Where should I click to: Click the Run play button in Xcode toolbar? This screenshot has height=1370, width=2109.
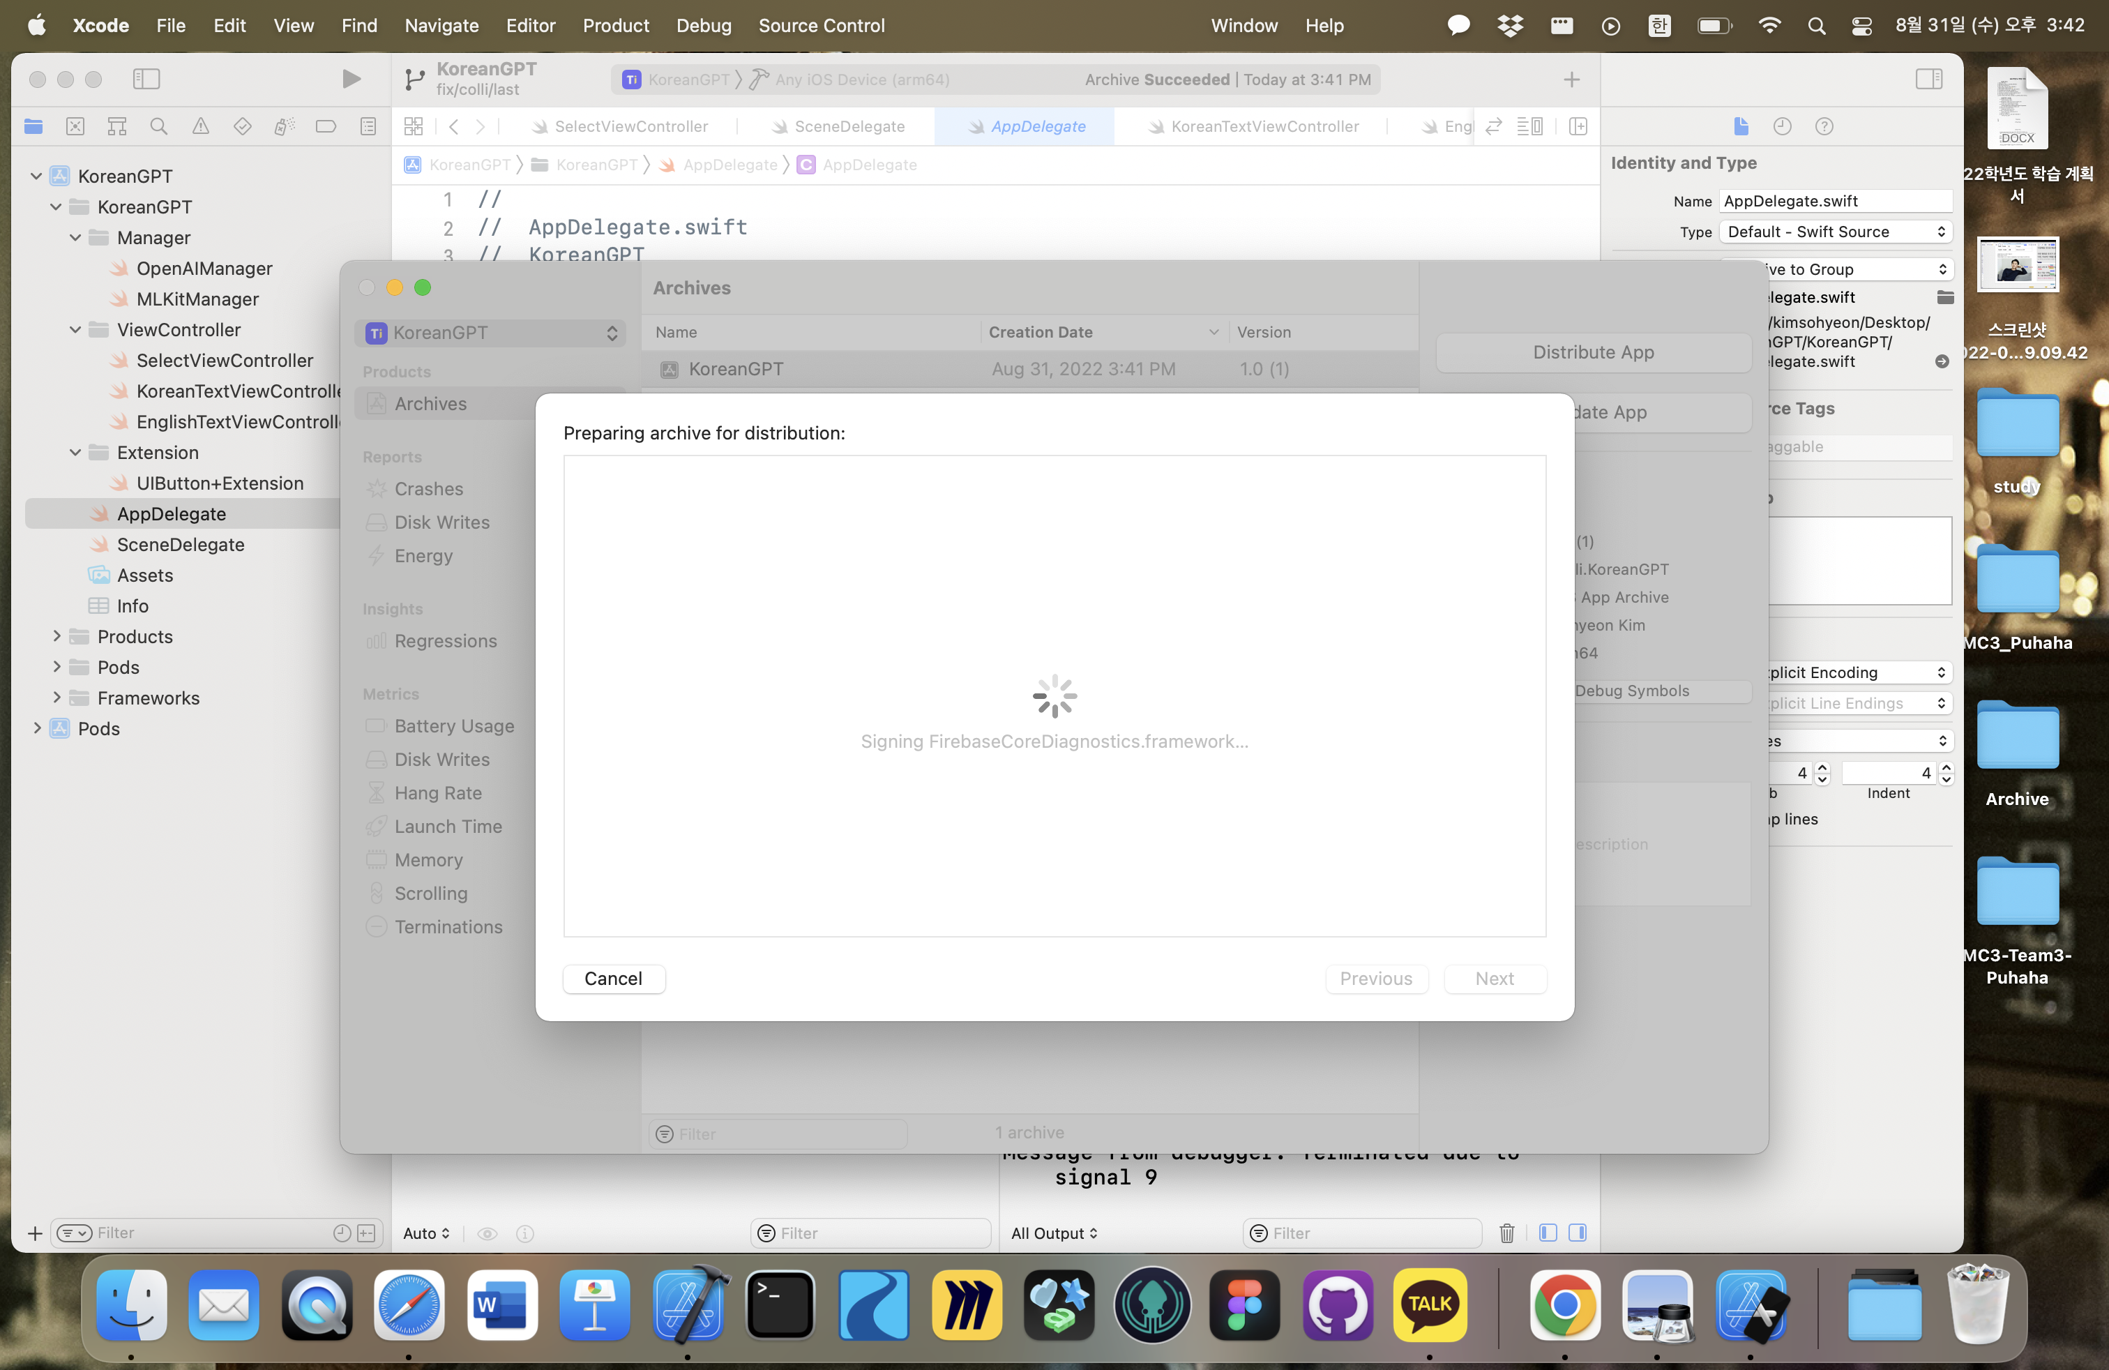351,79
